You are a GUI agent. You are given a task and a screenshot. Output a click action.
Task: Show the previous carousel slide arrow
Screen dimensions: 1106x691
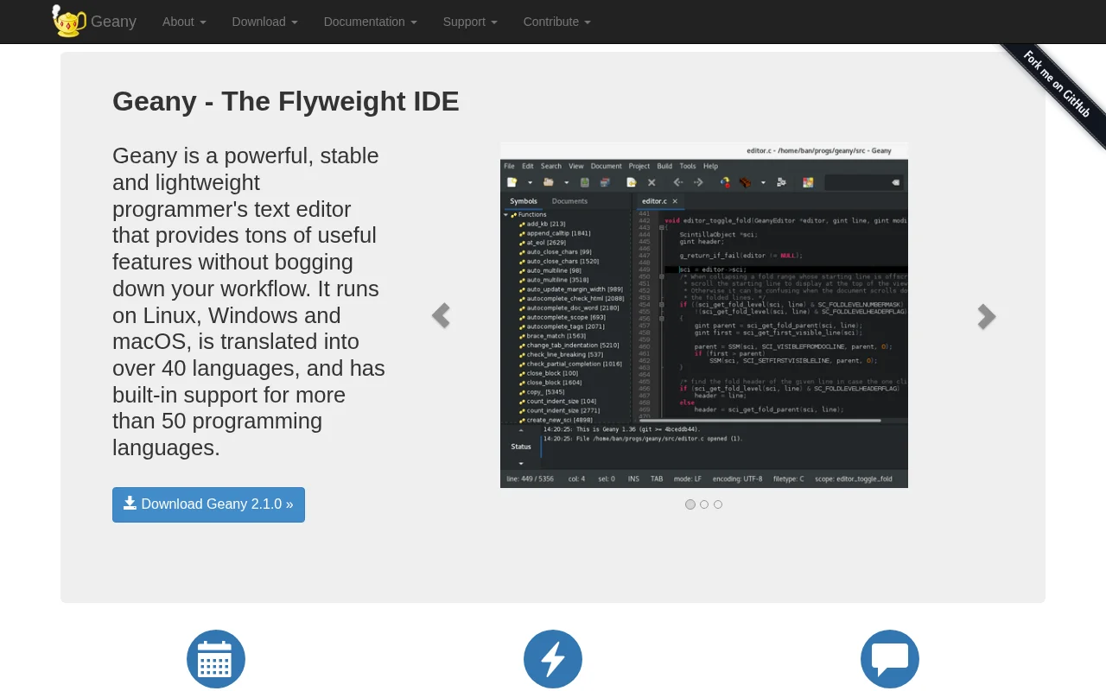coord(441,316)
